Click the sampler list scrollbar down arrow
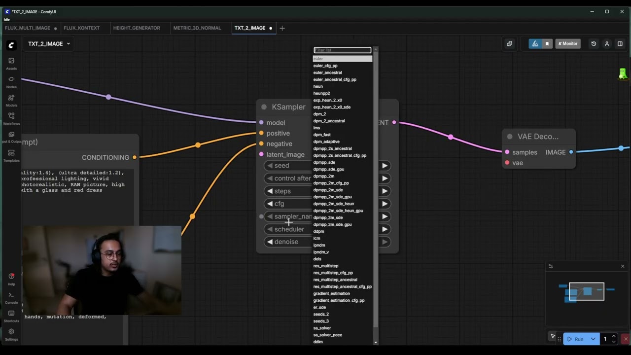 [x=376, y=342]
